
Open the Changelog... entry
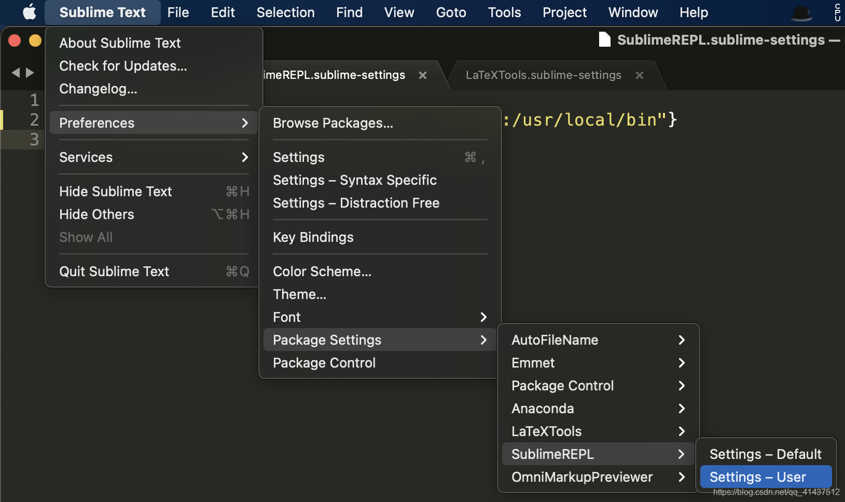click(154, 89)
